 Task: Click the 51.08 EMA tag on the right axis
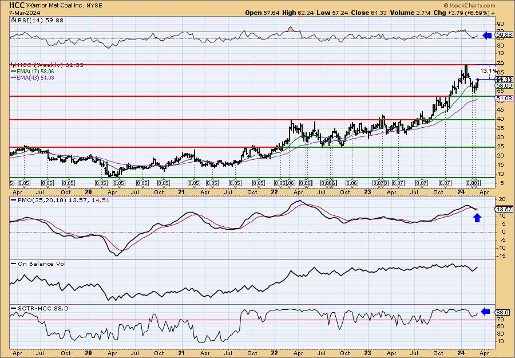[x=505, y=98]
